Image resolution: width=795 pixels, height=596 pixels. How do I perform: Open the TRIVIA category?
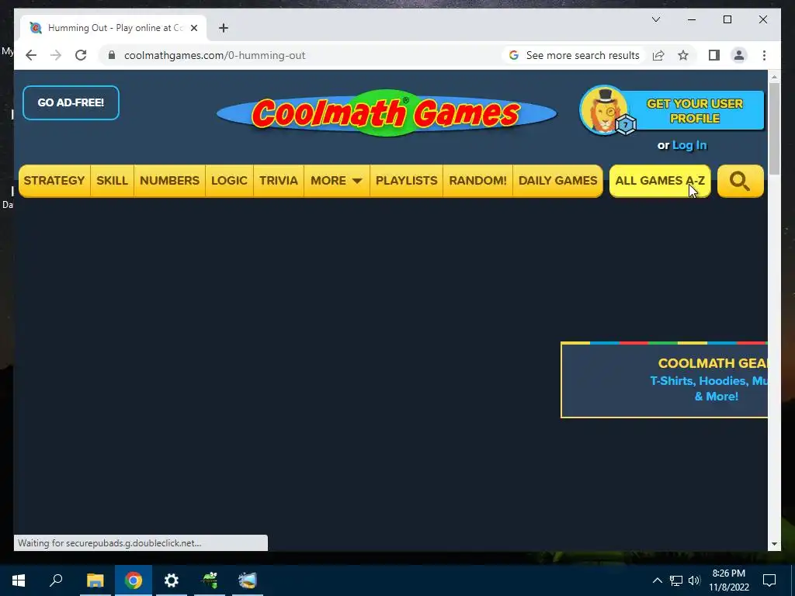coord(279,181)
